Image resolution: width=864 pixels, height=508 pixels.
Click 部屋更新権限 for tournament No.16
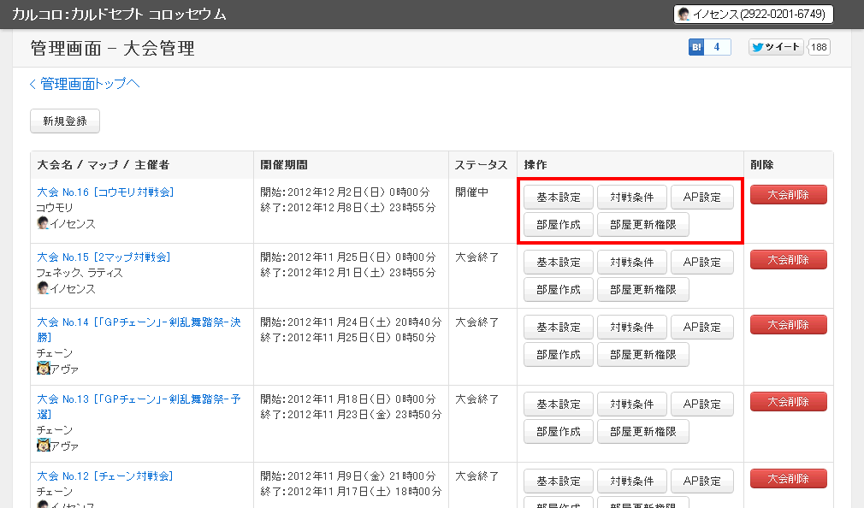pyautogui.click(x=642, y=225)
